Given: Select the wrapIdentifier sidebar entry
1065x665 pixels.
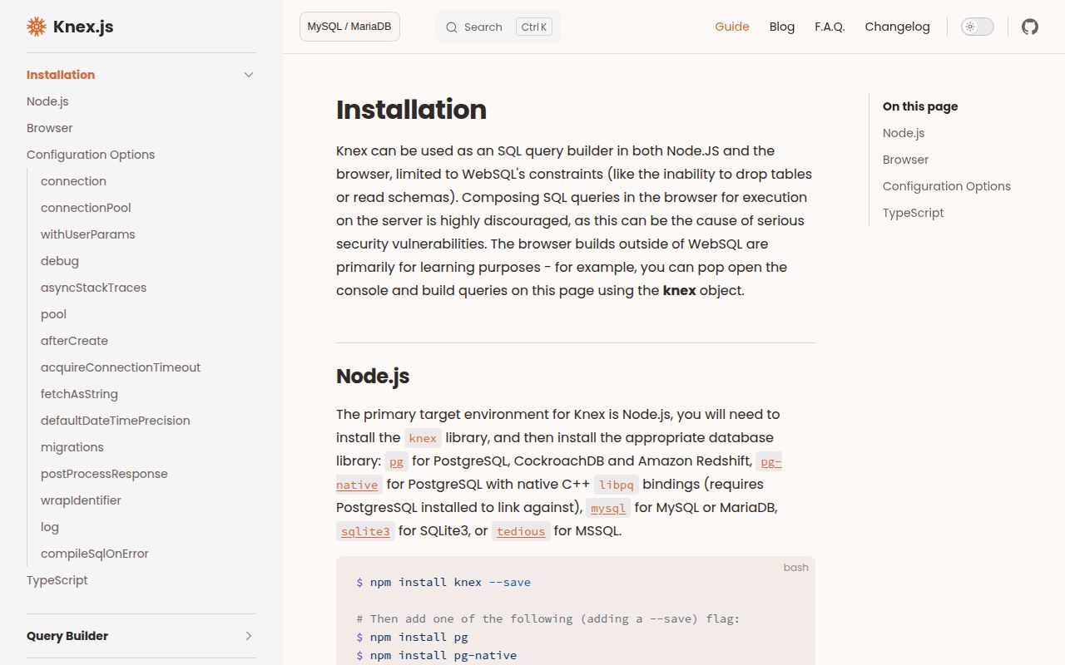Looking at the screenshot, I should tap(81, 500).
